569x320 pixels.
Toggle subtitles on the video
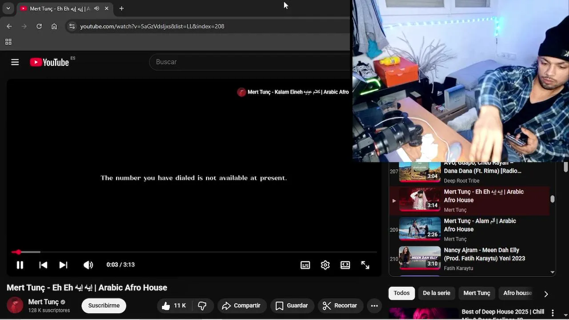tap(305, 265)
